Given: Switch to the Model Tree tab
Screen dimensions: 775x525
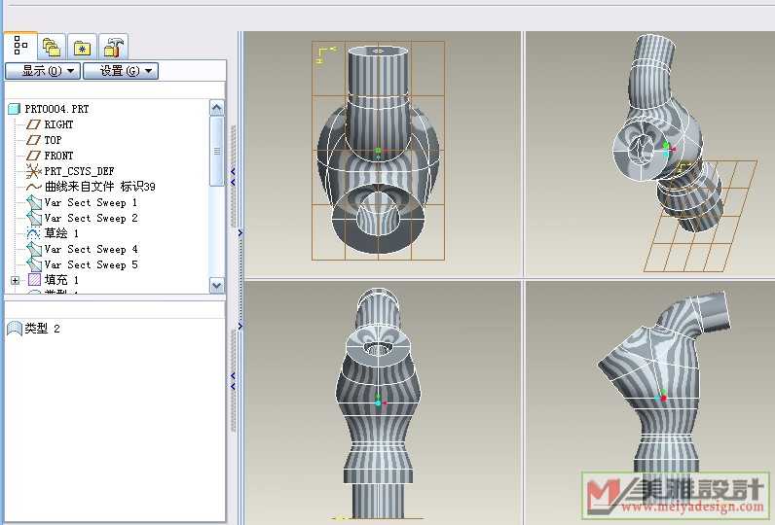Looking at the screenshot, I should coord(20,46).
